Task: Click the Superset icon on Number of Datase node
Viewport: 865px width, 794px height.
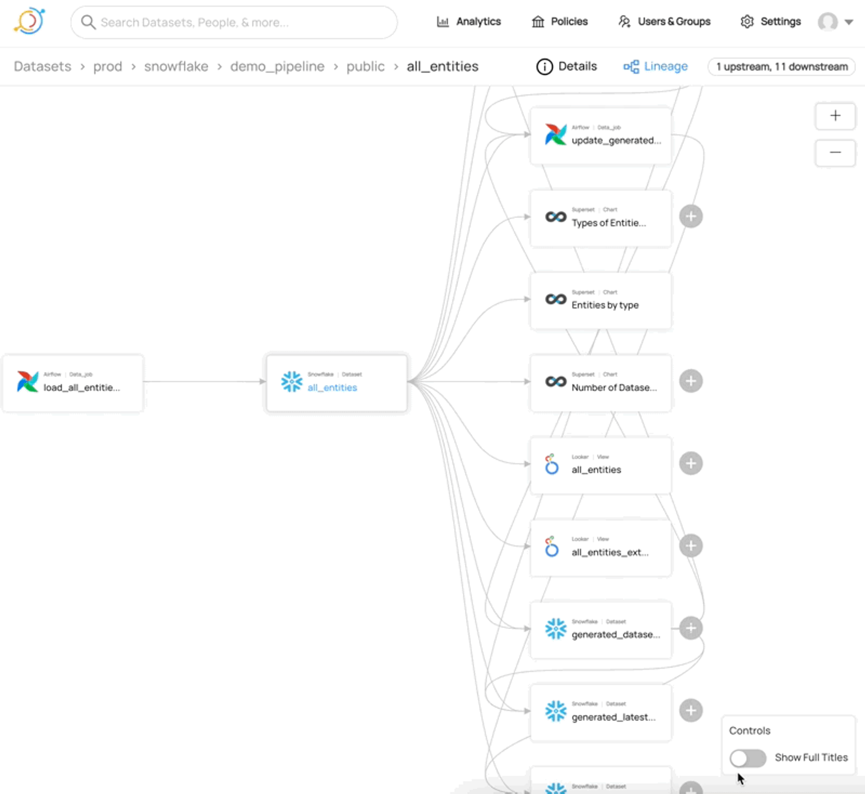Action: pos(555,382)
